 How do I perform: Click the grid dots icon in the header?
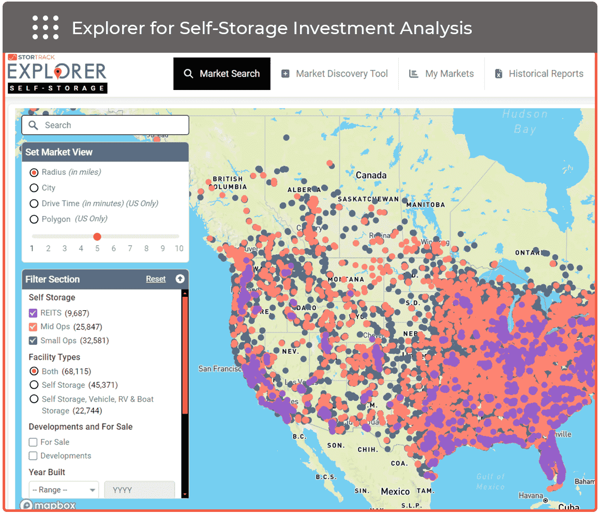pyautogui.click(x=46, y=27)
